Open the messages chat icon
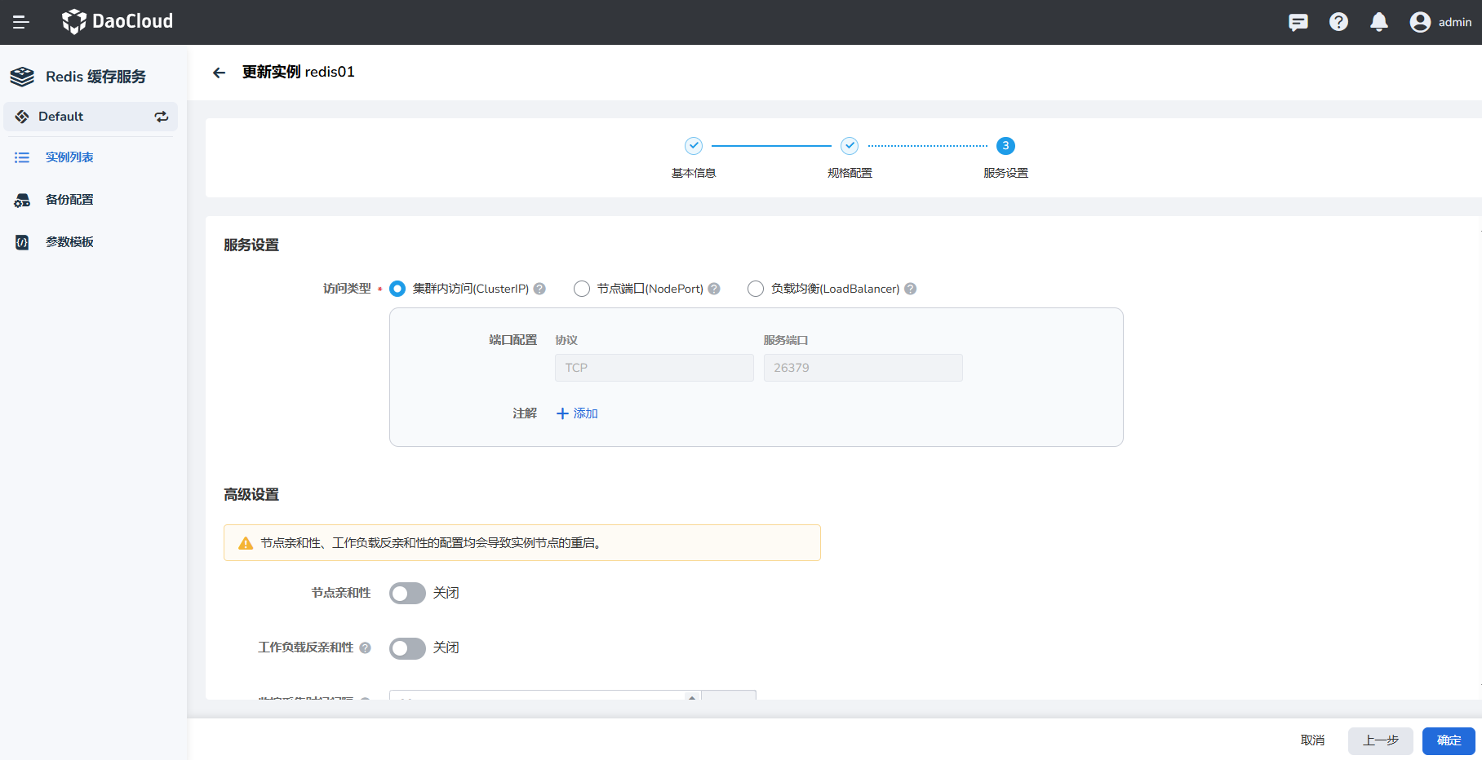The height and width of the screenshot is (760, 1482). [1298, 22]
